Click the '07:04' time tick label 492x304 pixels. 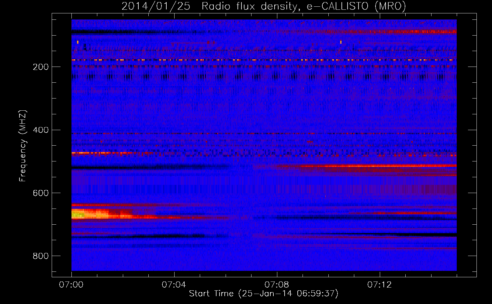pyautogui.click(x=174, y=285)
